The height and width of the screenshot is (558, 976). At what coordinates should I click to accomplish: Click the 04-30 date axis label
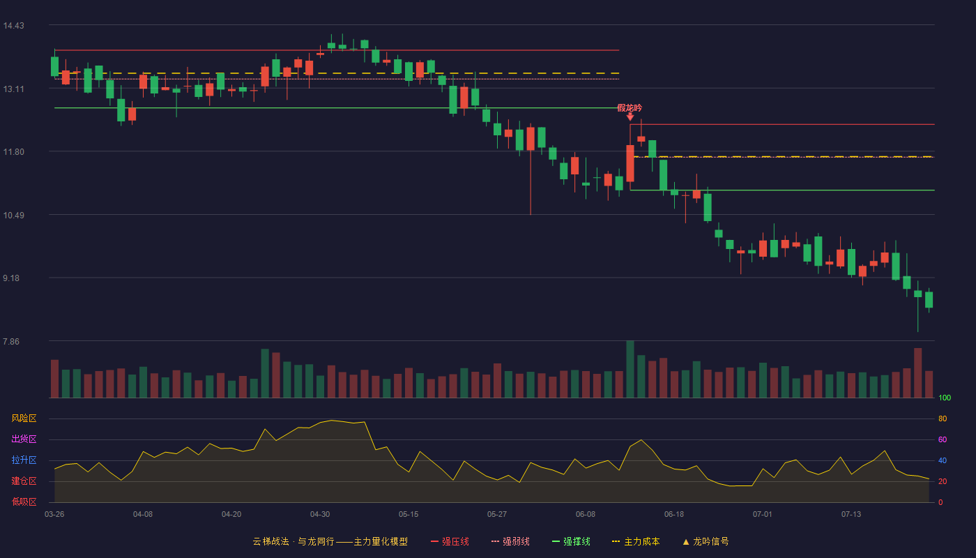coord(320,514)
